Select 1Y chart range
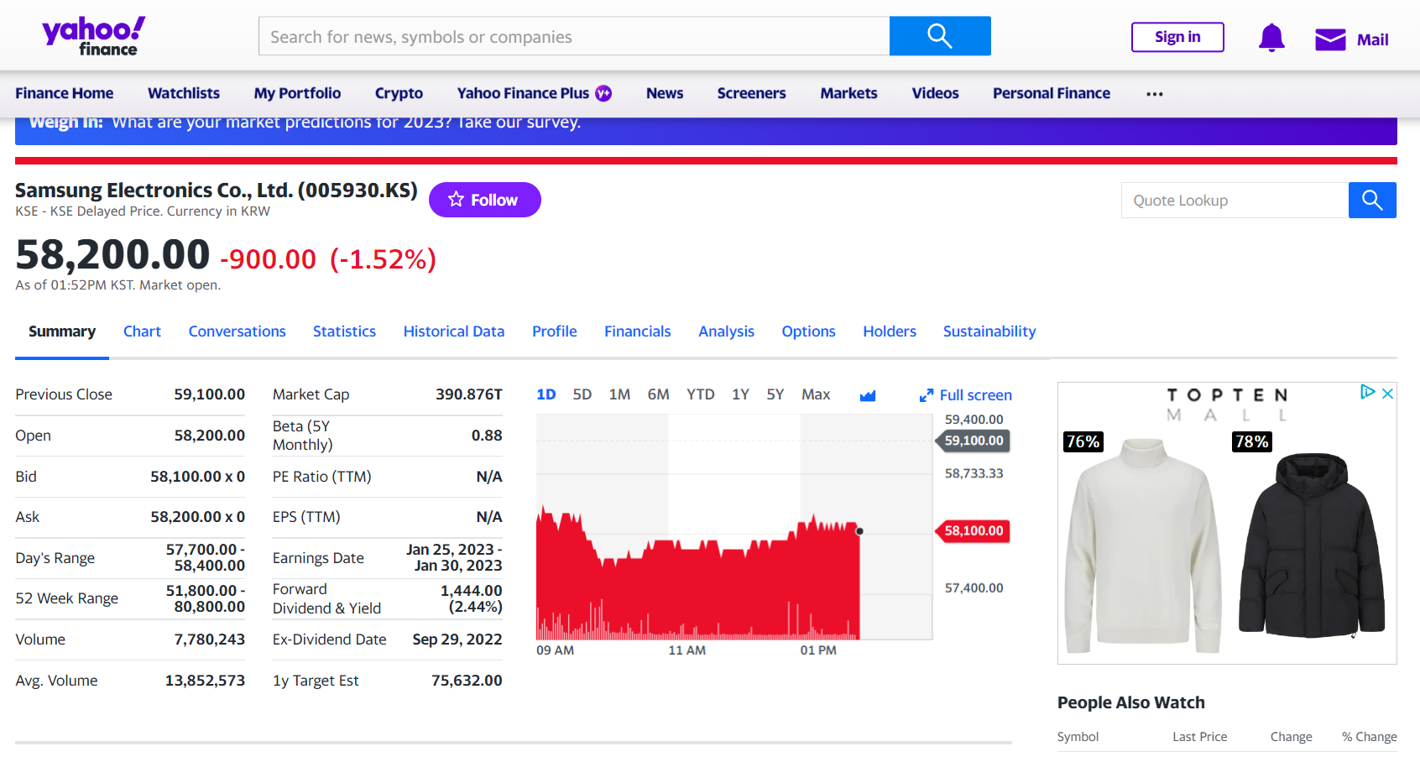This screenshot has width=1420, height=757. point(740,394)
